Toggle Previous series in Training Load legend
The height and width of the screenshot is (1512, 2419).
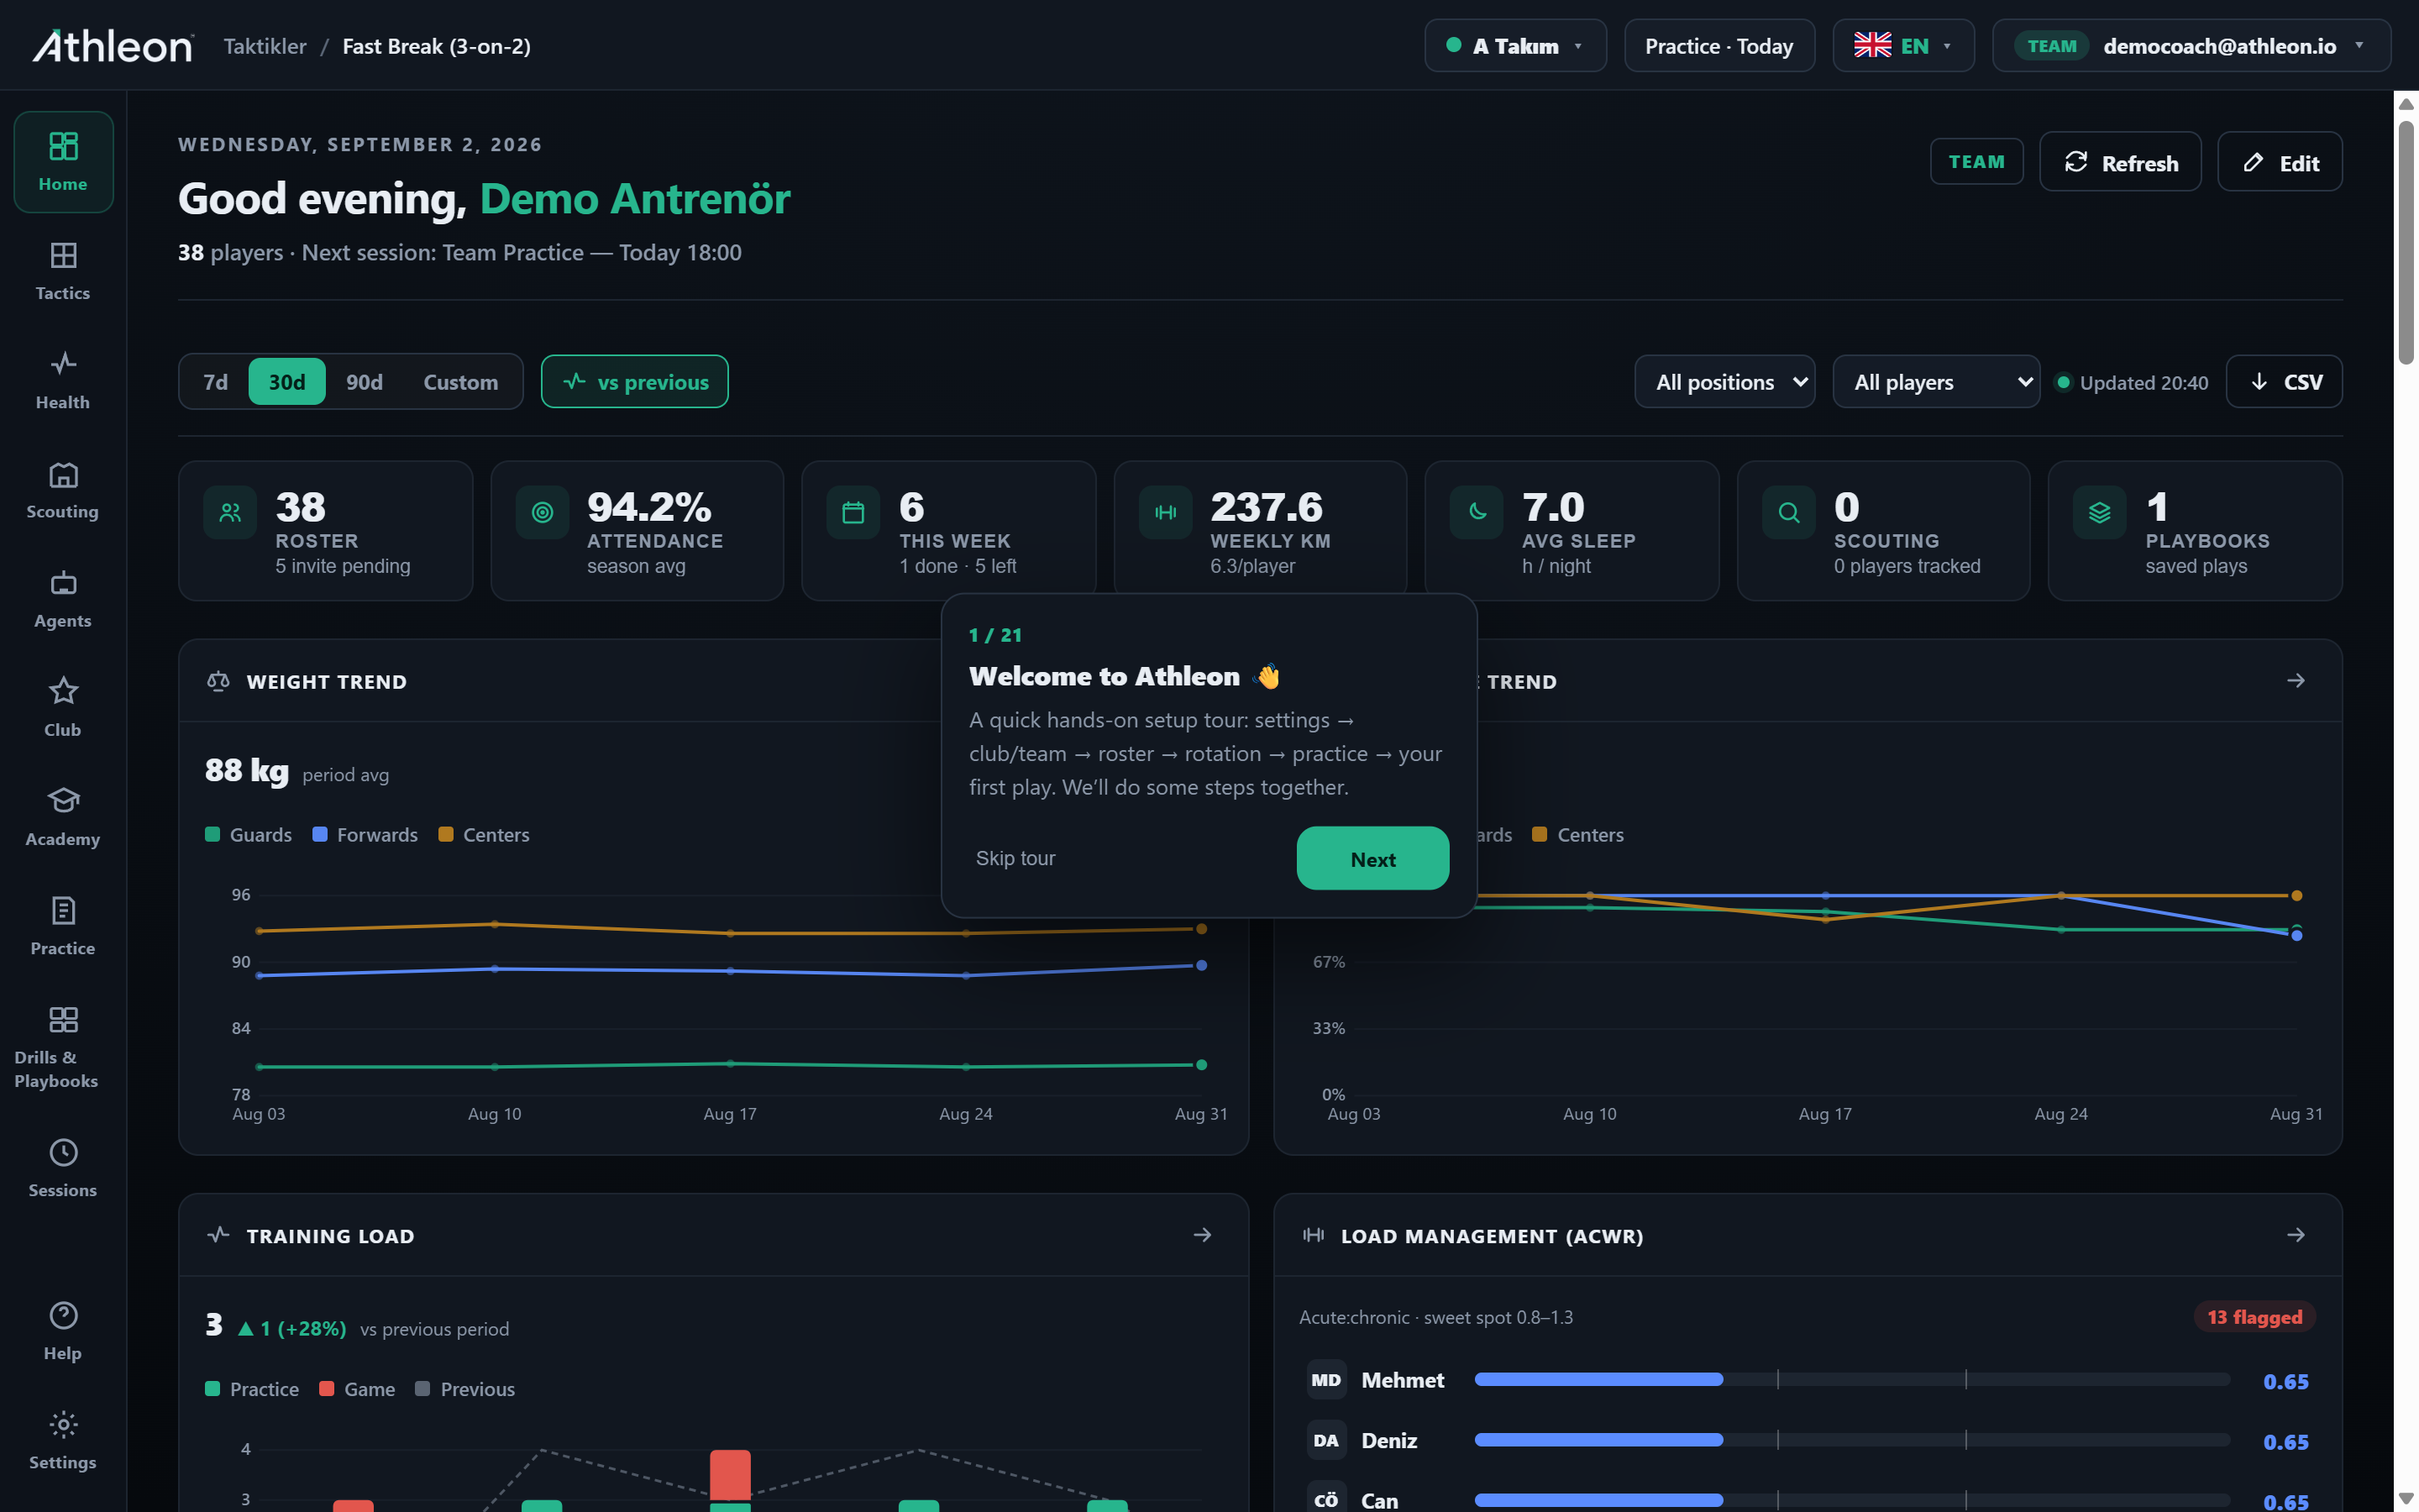click(464, 1388)
